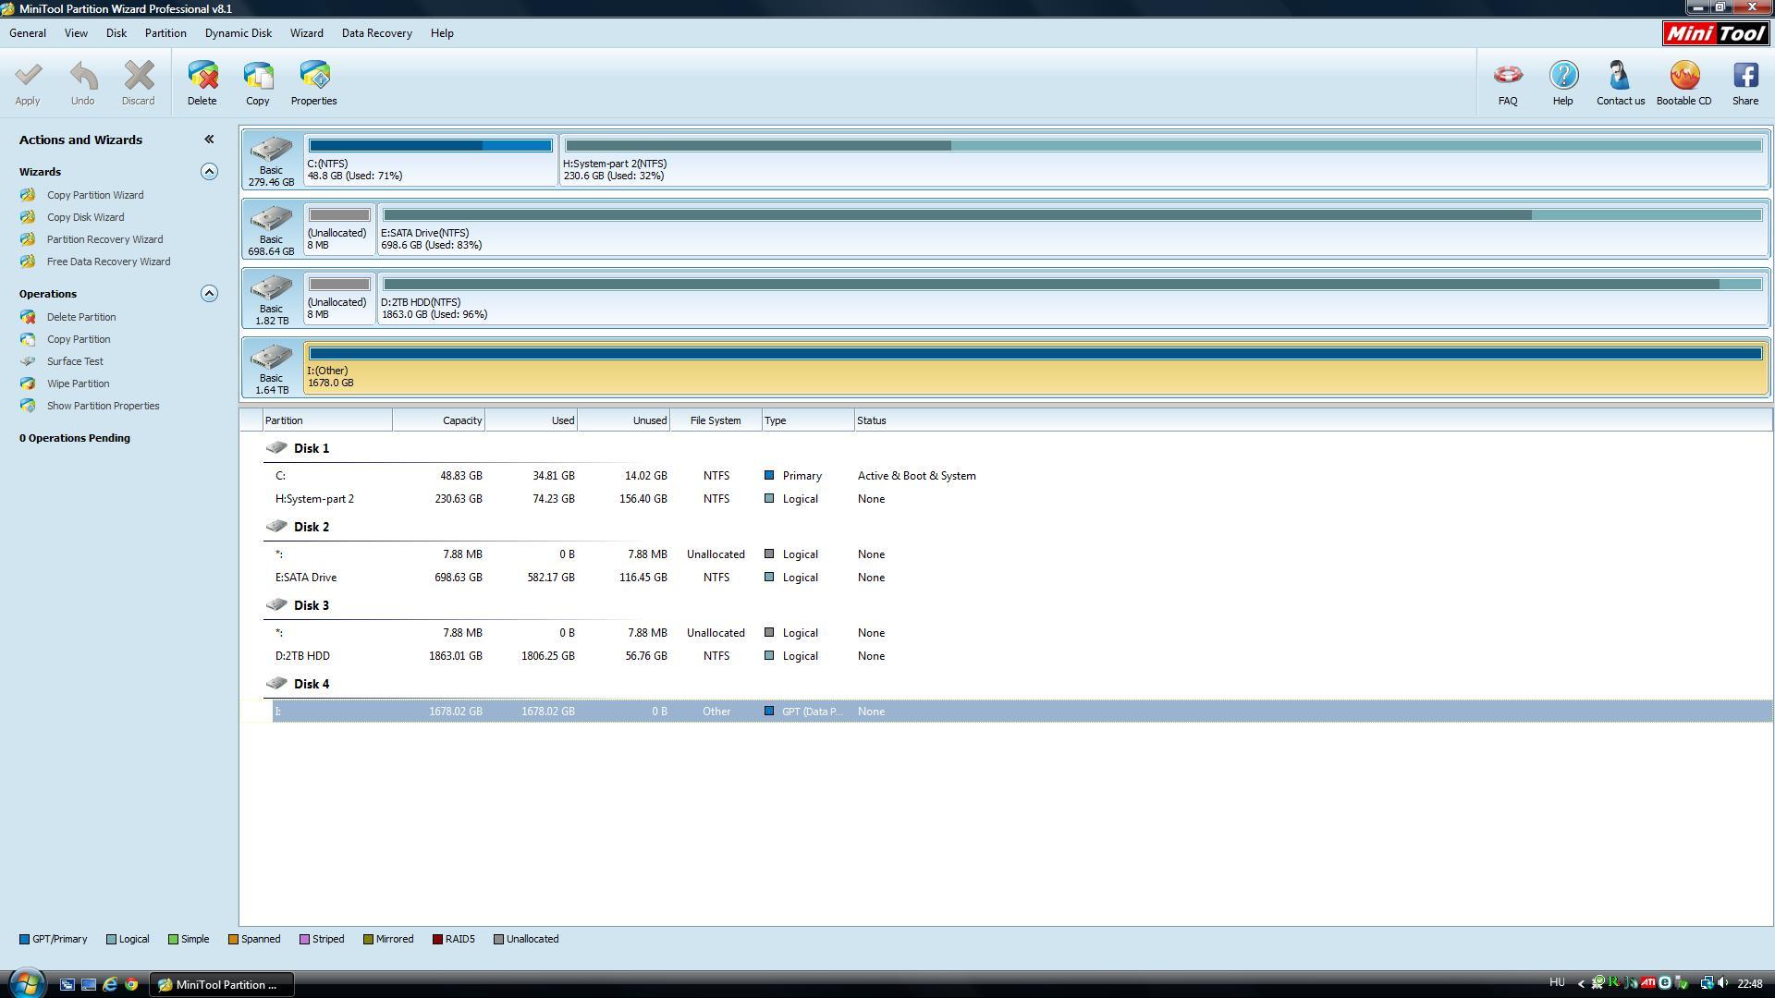Select the 698.64 GB Basic disk icon
The width and height of the screenshot is (1775, 998).
[271, 218]
